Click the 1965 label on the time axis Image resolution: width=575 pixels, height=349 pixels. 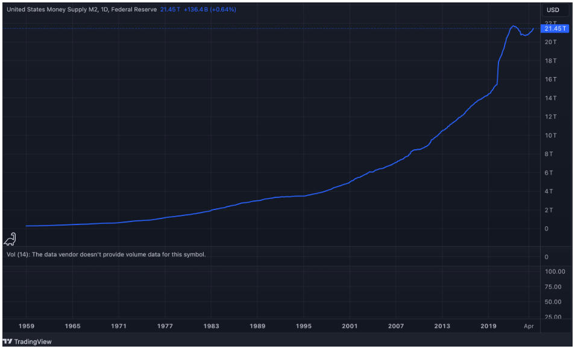(x=72, y=326)
